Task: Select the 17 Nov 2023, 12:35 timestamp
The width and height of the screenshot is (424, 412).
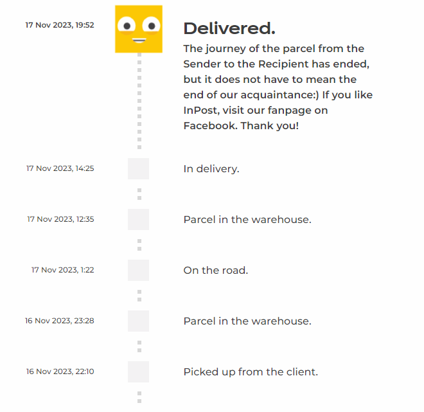Action: 60,219
